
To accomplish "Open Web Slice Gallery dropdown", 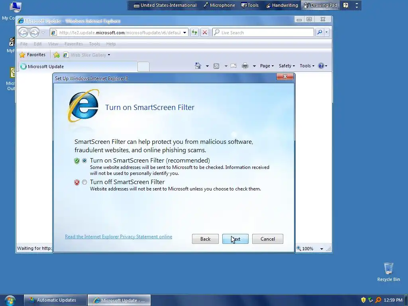I will (87, 55).
